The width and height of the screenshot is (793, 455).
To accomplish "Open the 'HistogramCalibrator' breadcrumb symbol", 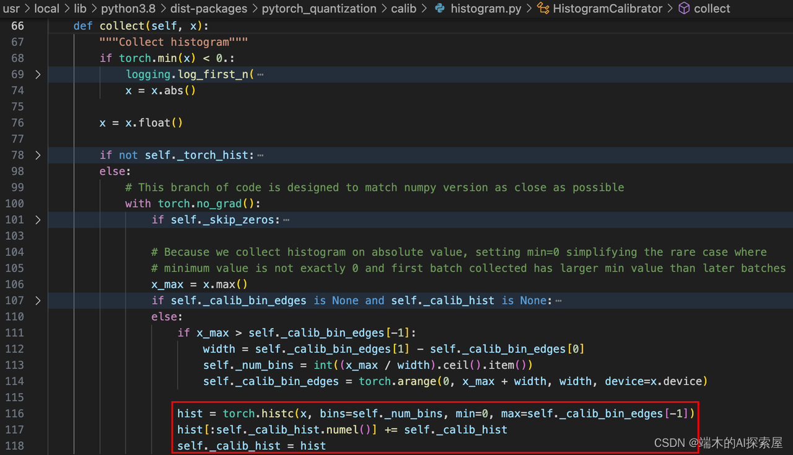I will point(608,9).
